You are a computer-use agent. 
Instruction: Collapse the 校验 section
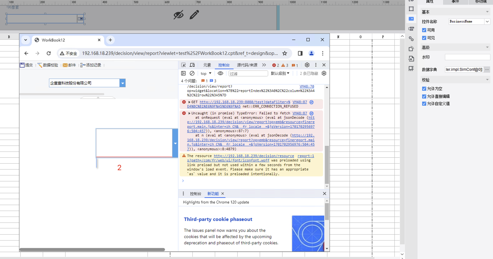[487, 80]
